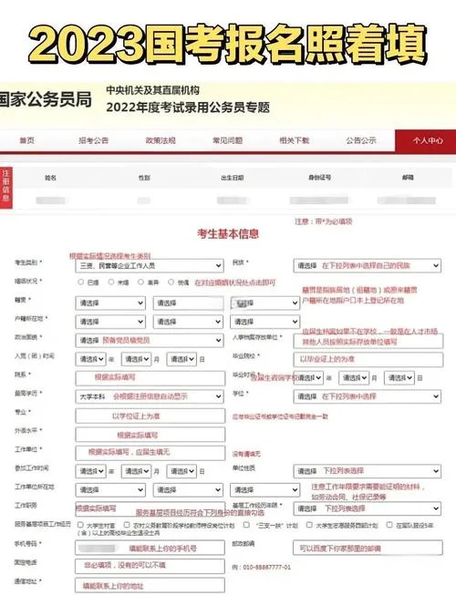Open the first 户籍所在地 dropdown

pyautogui.click(x=110, y=322)
